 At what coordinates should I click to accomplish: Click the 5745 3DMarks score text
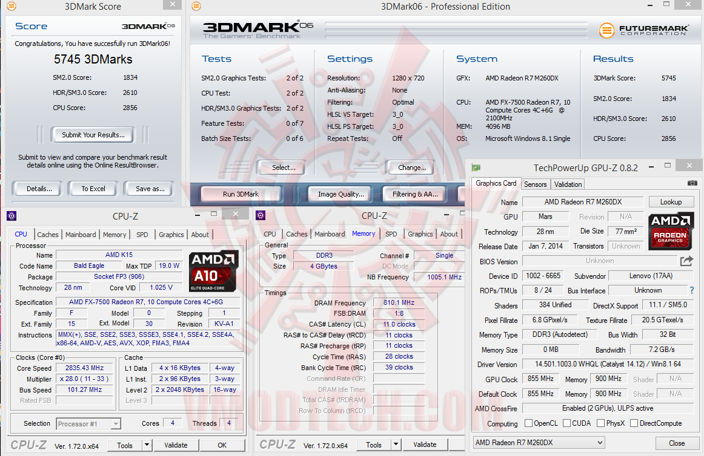coord(93,59)
